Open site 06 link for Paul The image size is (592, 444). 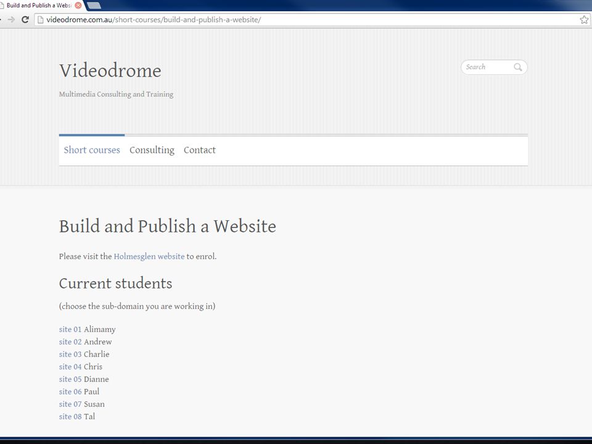(x=70, y=392)
